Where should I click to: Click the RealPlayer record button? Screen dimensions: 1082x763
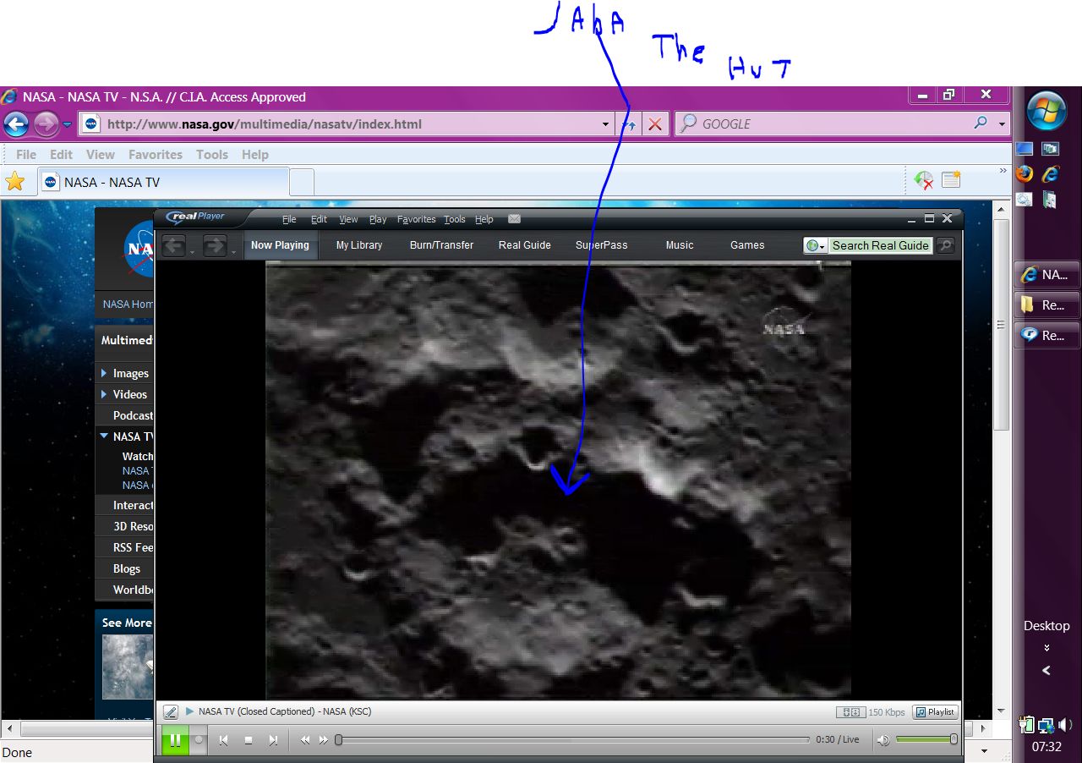[x=199, y=739]
